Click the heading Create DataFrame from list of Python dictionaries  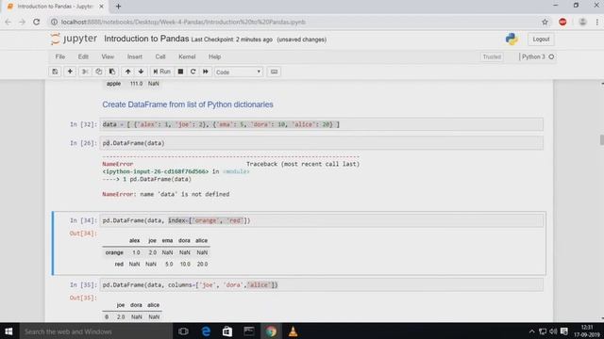coord(188,105)
